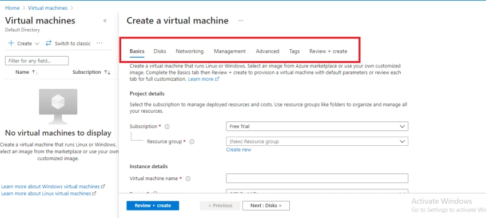Viewport: 486px width, 218px height.
Task: Go to Home in the breadcrumb
Action: pos(12,8)
